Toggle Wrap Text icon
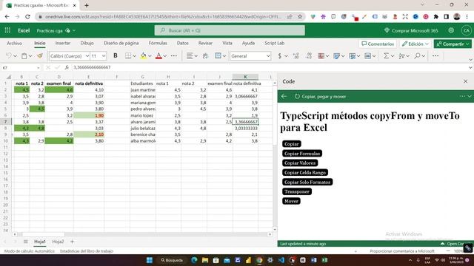This screenshot has height=266, width=474. tap(206, 56)
